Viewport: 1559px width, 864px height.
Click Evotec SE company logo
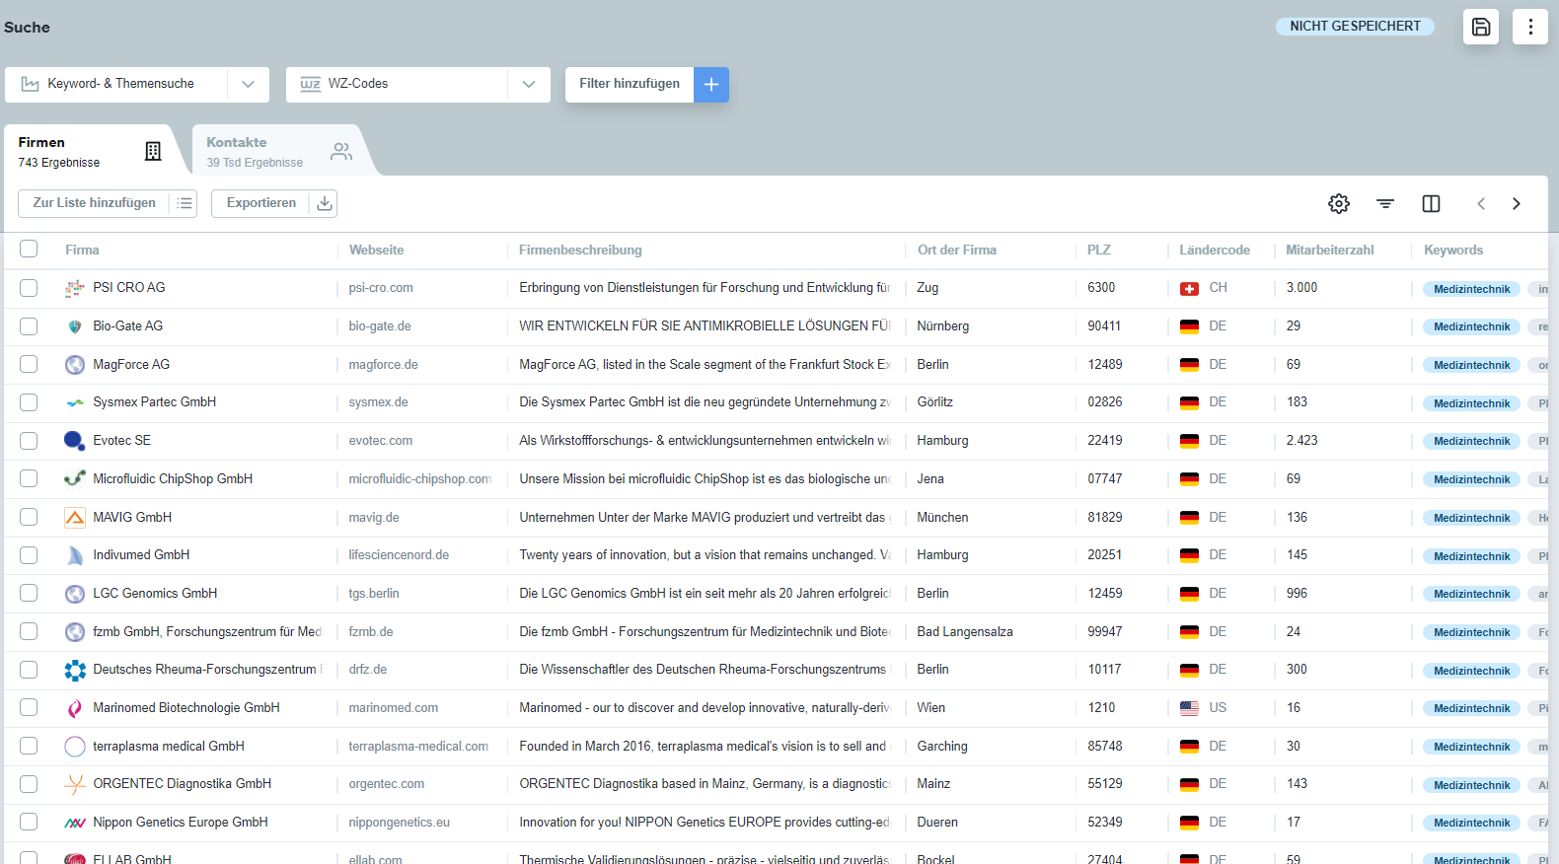[x=75, y=441]
